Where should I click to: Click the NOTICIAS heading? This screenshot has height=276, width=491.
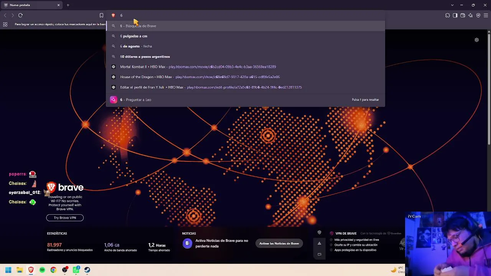click(x=189, y=233)
